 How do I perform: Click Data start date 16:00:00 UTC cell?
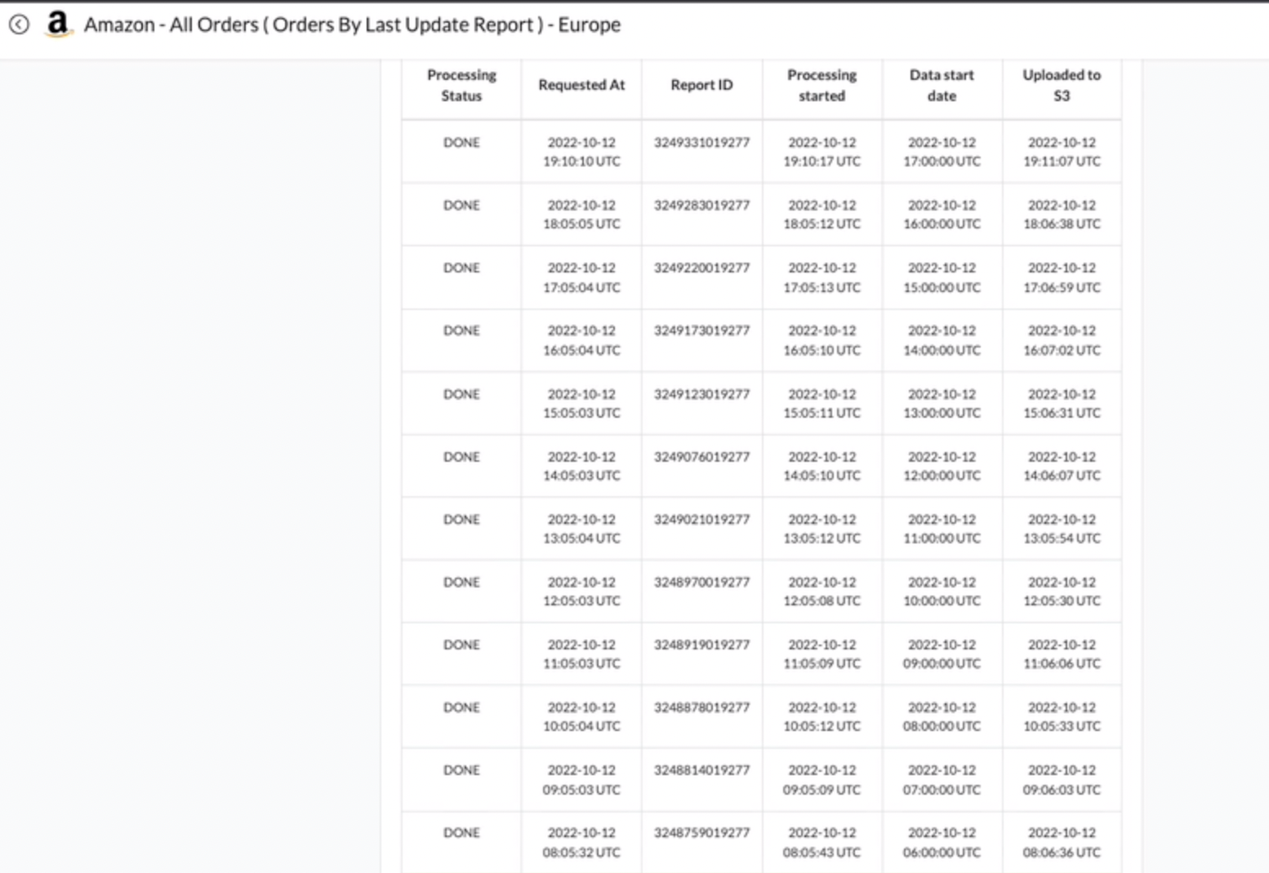[942, 215]
